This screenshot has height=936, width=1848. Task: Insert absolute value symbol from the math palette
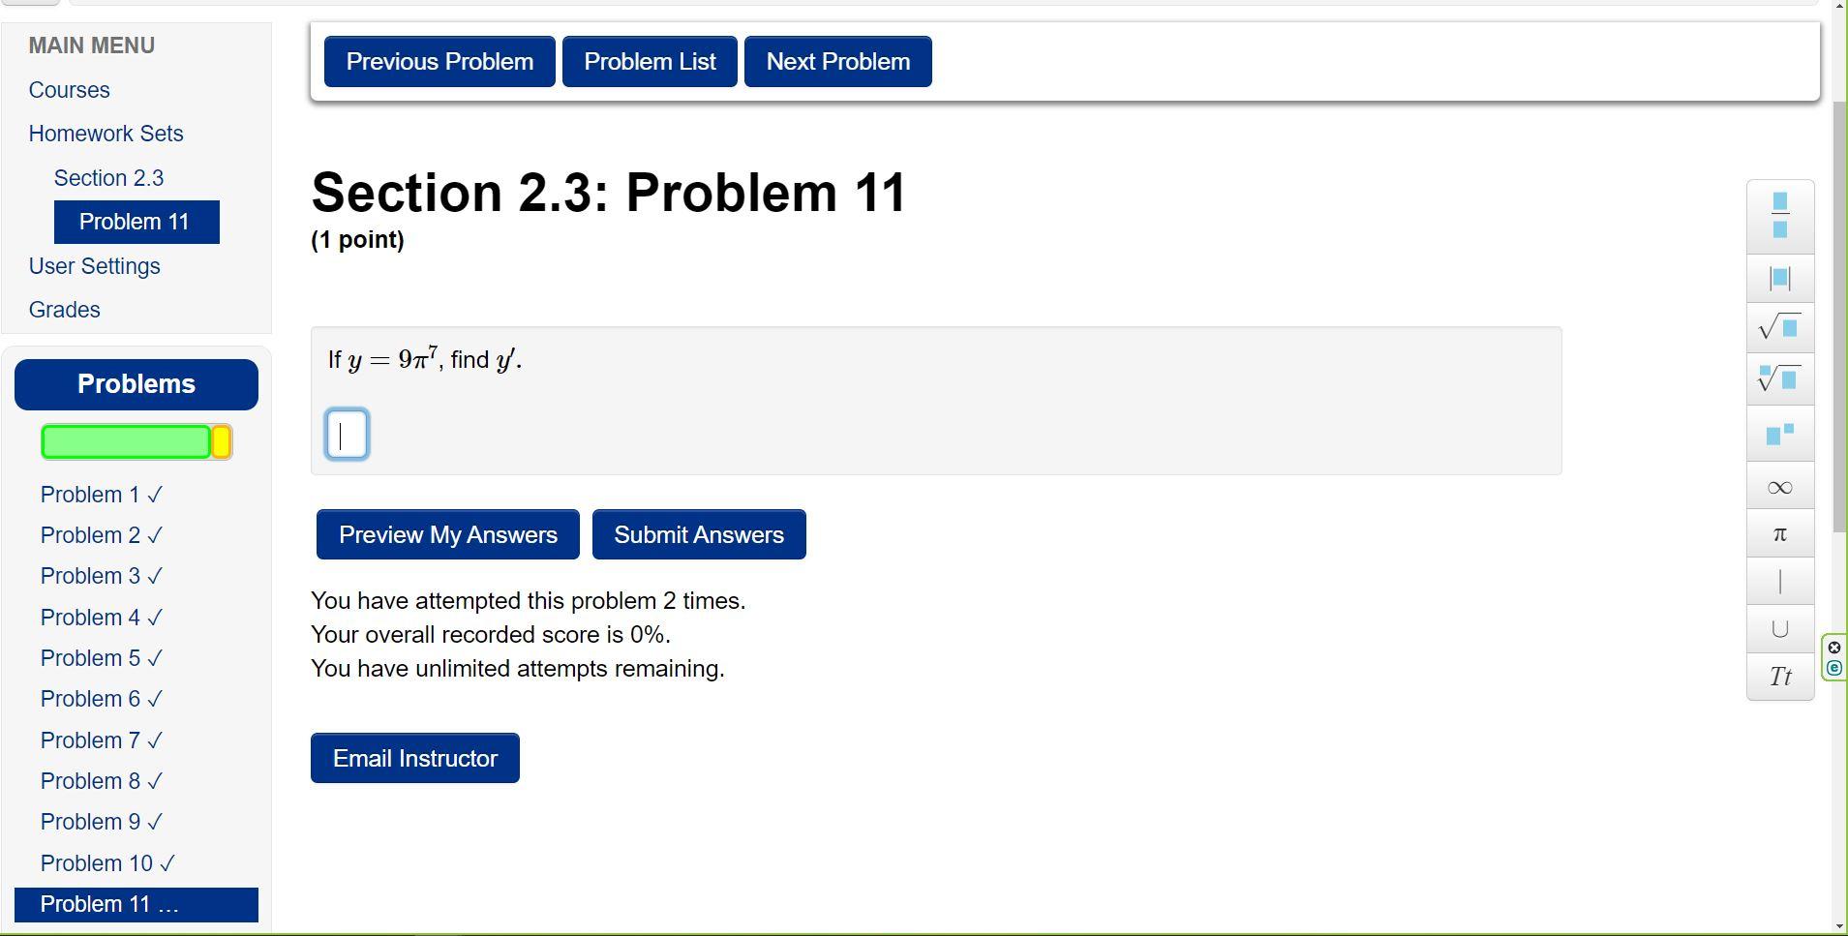click(x=1779, y=278)
